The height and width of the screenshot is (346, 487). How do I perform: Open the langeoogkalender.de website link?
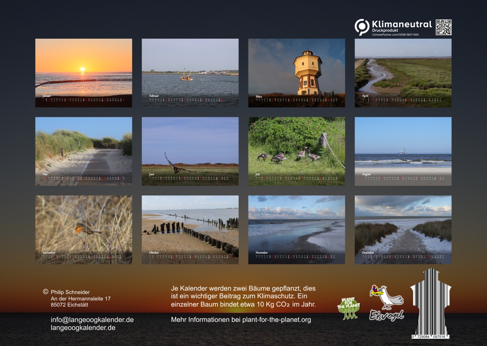point(83,328)
